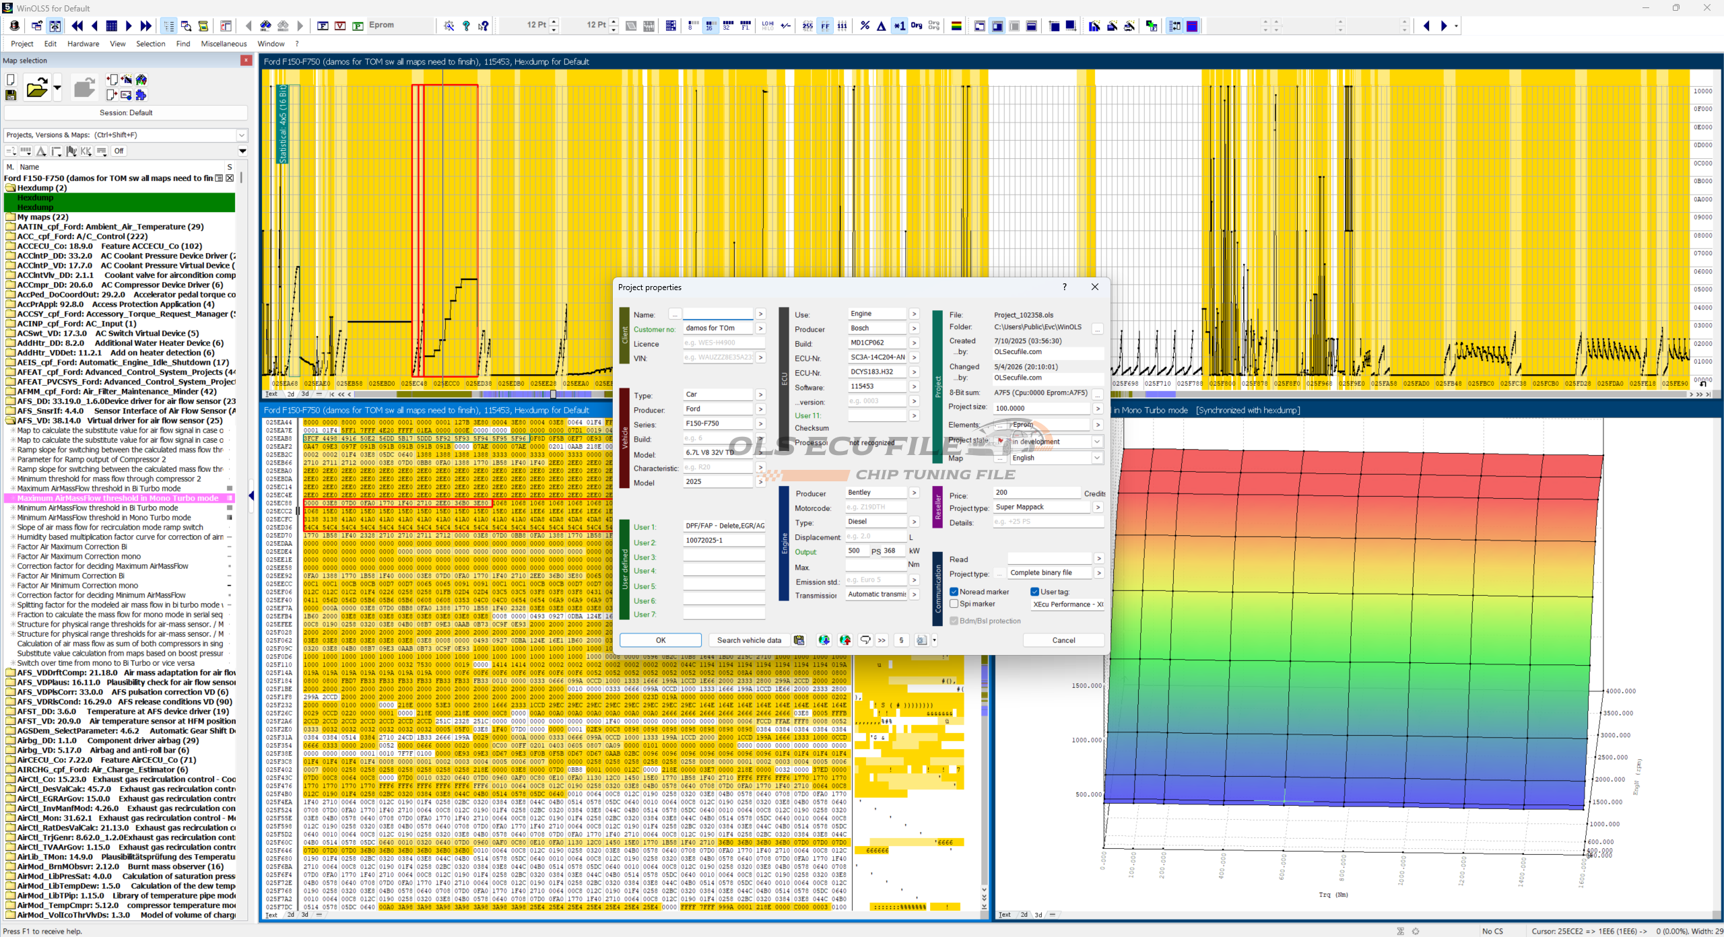Click the Details field in Reseller section
Screen dimensions: 1724x937
(x=1049, y=522)
